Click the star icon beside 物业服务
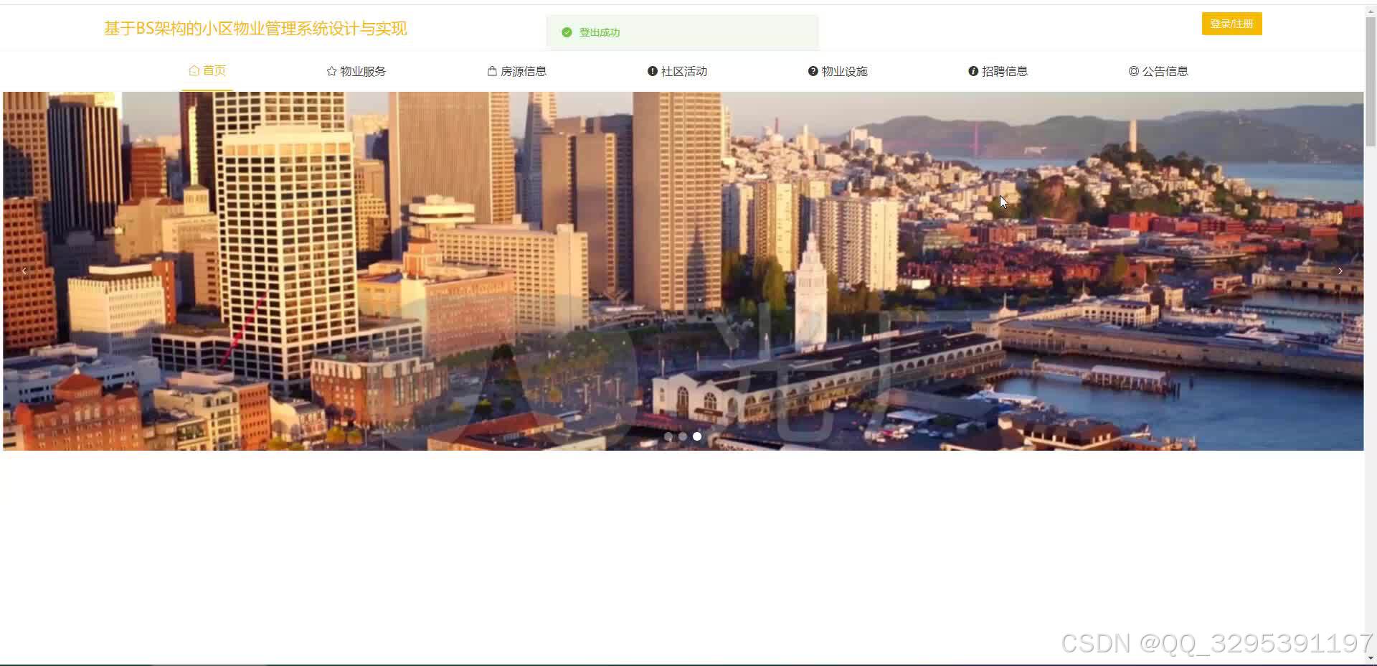Image resolution: width=1377 pixels, height=666 pixels. pos(331,70)
